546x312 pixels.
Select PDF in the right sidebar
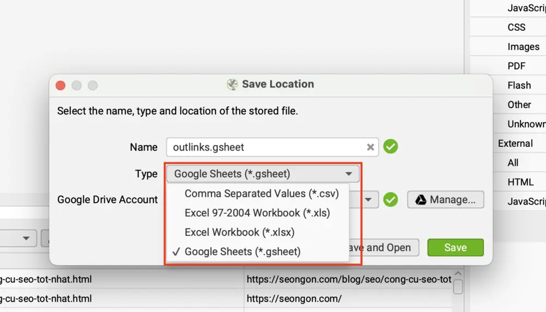point(516,66)
